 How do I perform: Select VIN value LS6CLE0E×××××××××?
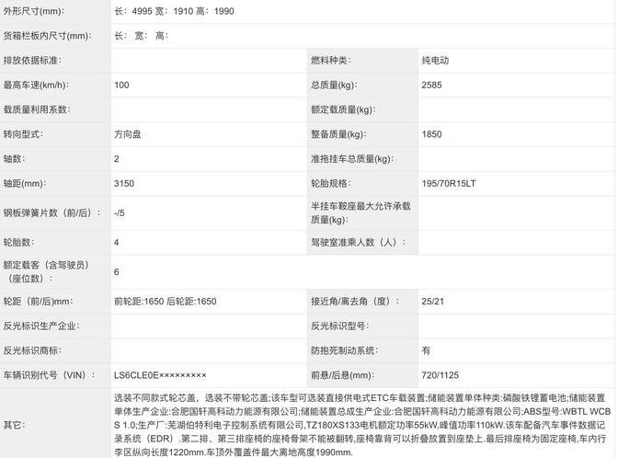click(x=160, y=375)
